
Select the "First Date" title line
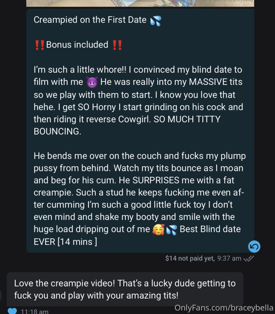click(x=90, y=20)
